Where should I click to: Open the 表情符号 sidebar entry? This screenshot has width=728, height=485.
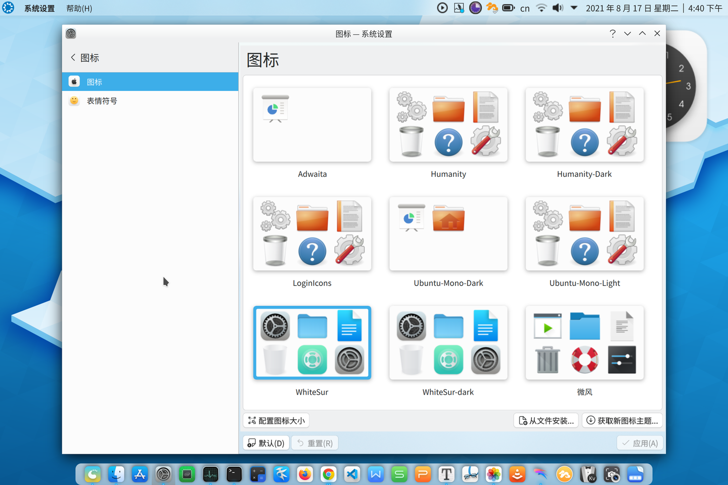pyautogui.click(x=150, y=101)
